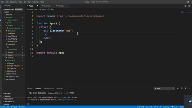Expand the components folder
The width and height of the screenshot is (192, 108).
[13, 49]
